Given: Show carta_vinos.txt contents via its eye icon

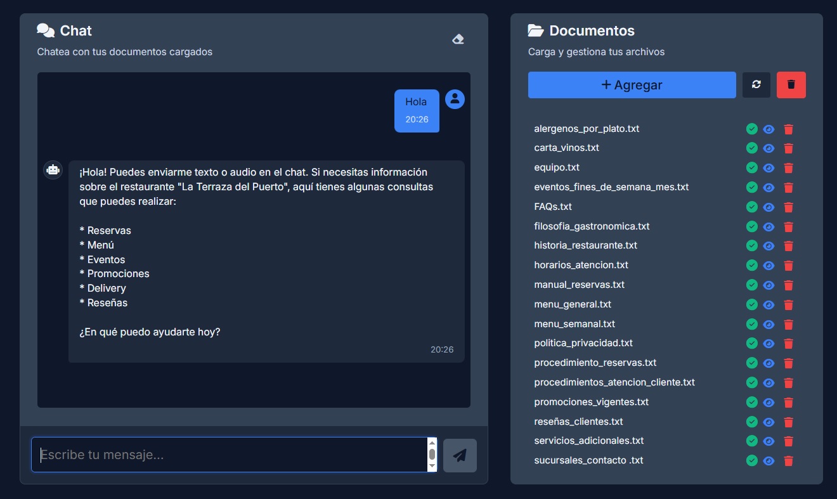Looking at the screenshot, I should click(768, 148).
